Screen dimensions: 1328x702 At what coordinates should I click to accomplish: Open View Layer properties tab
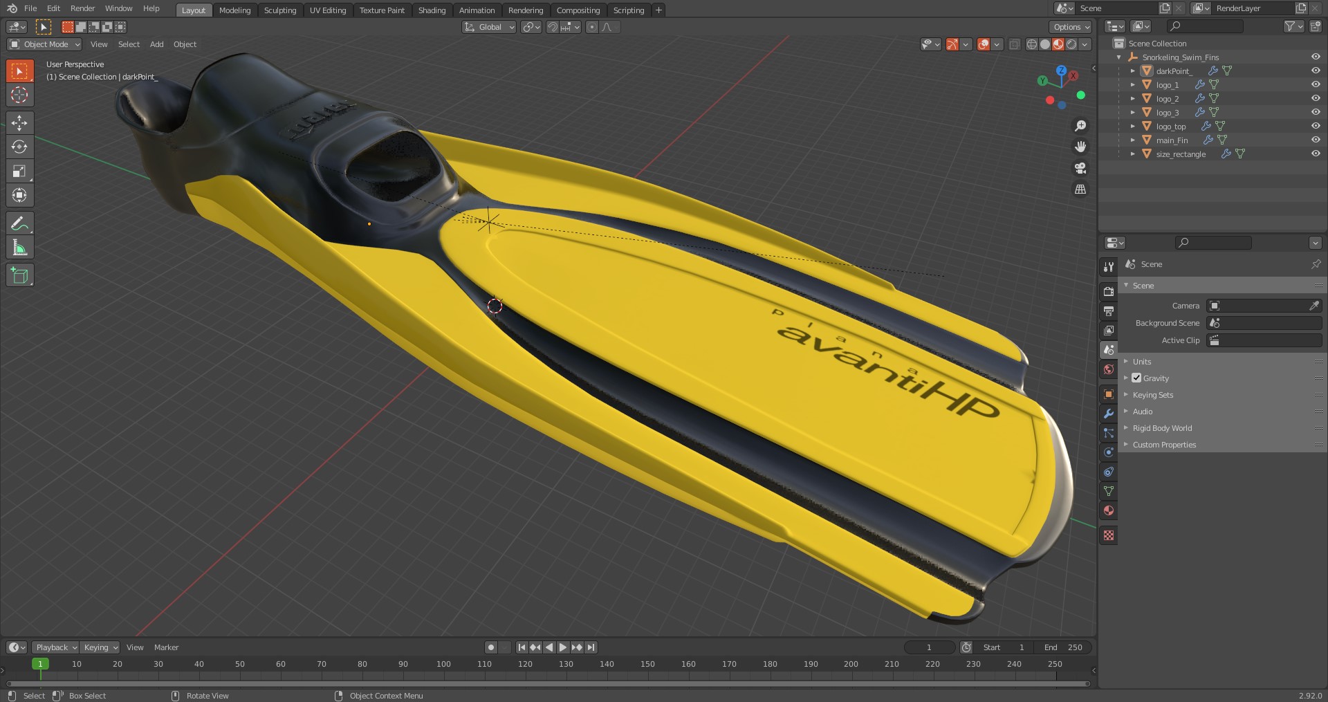(x=1109, y=331)
